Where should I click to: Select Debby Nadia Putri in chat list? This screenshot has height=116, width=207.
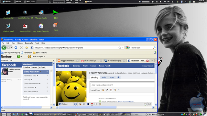coord(36,72)
